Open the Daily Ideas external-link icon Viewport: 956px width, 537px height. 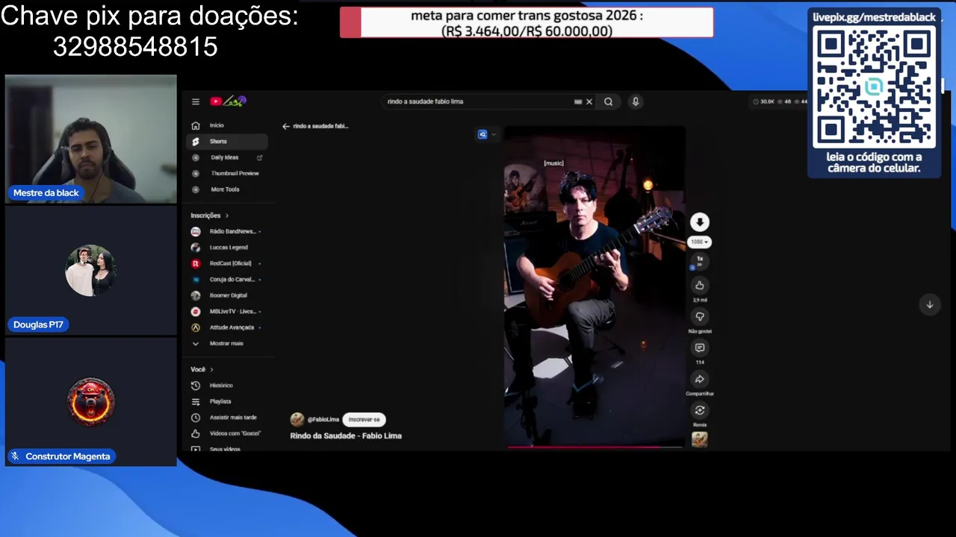[260, 157]
